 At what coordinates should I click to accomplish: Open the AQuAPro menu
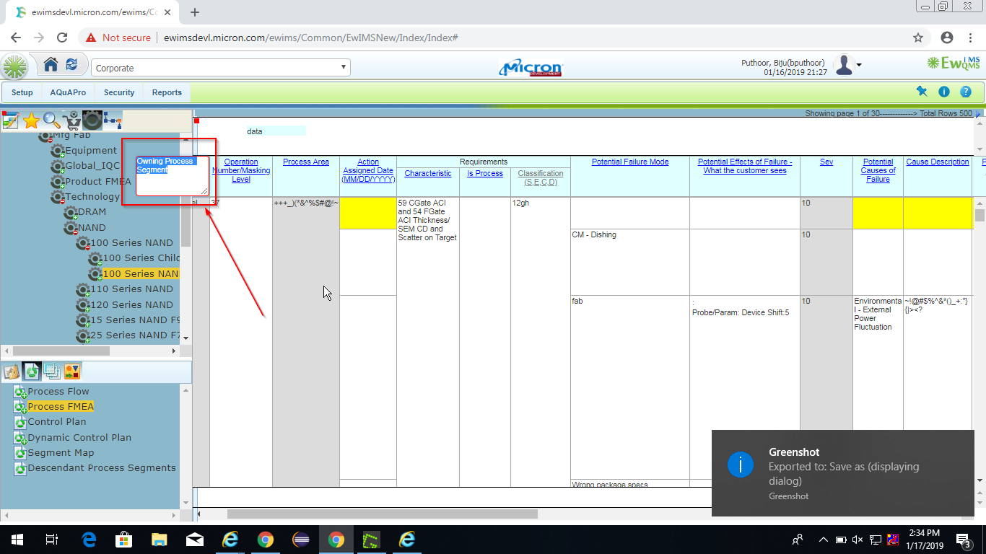pos(68,92)
